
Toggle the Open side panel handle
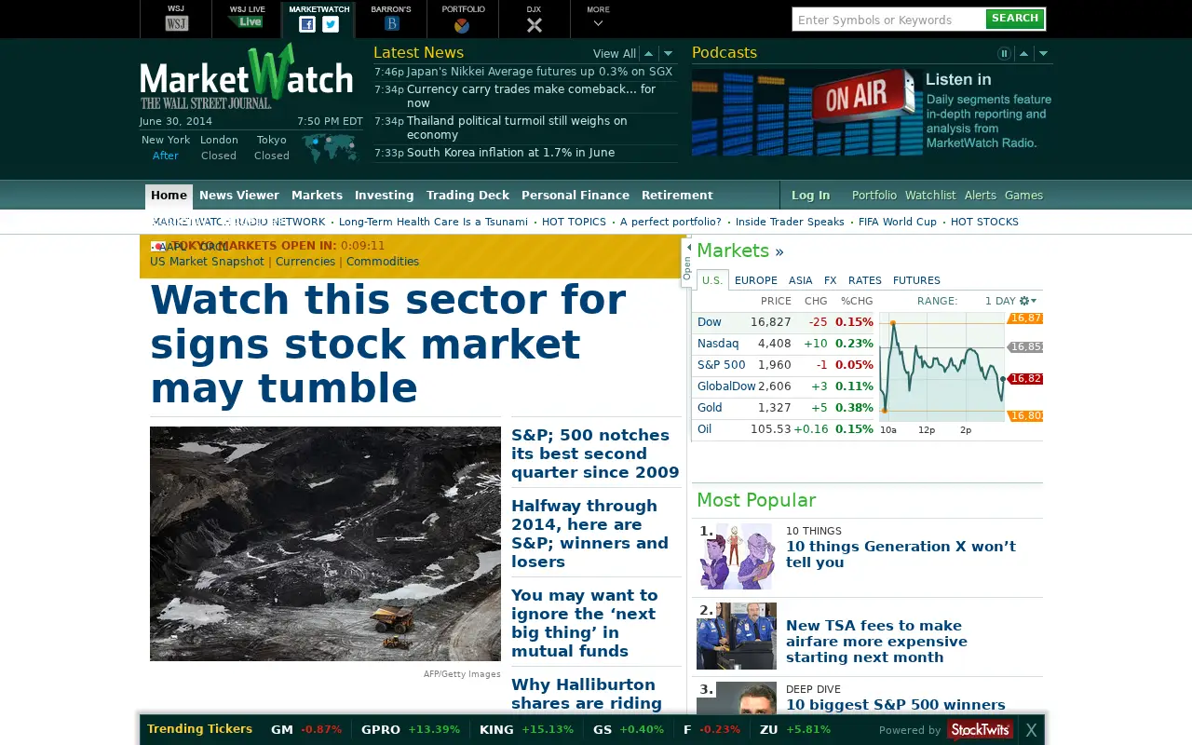687,263
